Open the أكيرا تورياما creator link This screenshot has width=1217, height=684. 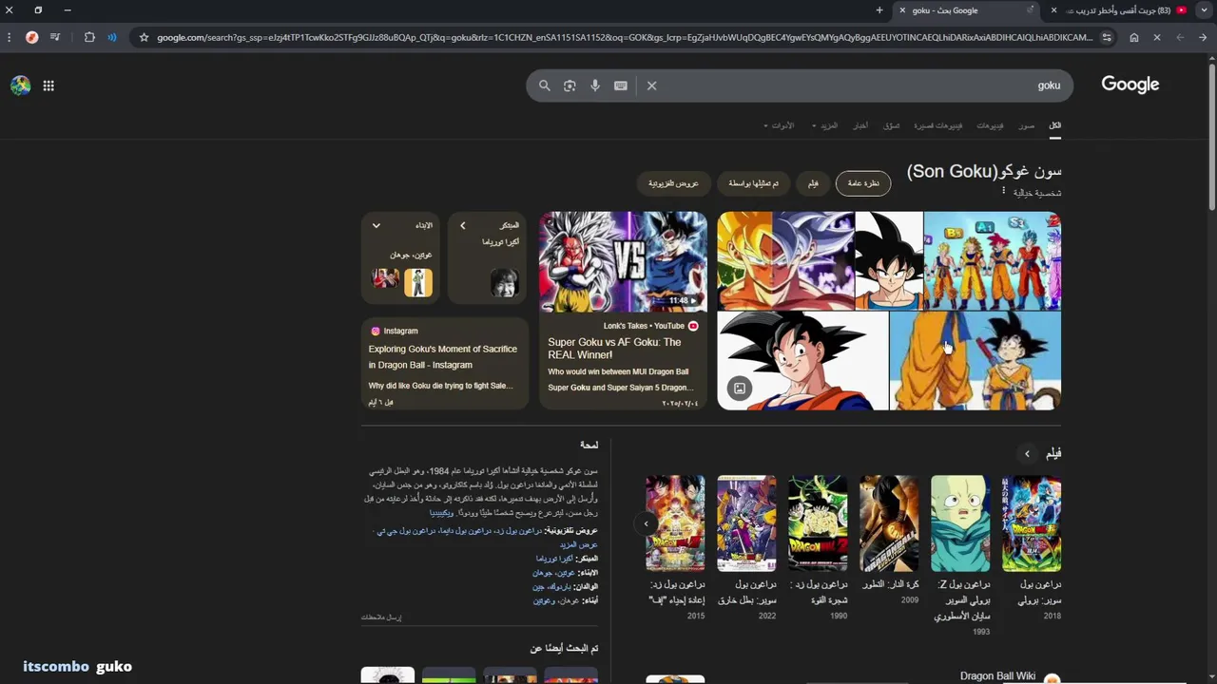(554, 559)
